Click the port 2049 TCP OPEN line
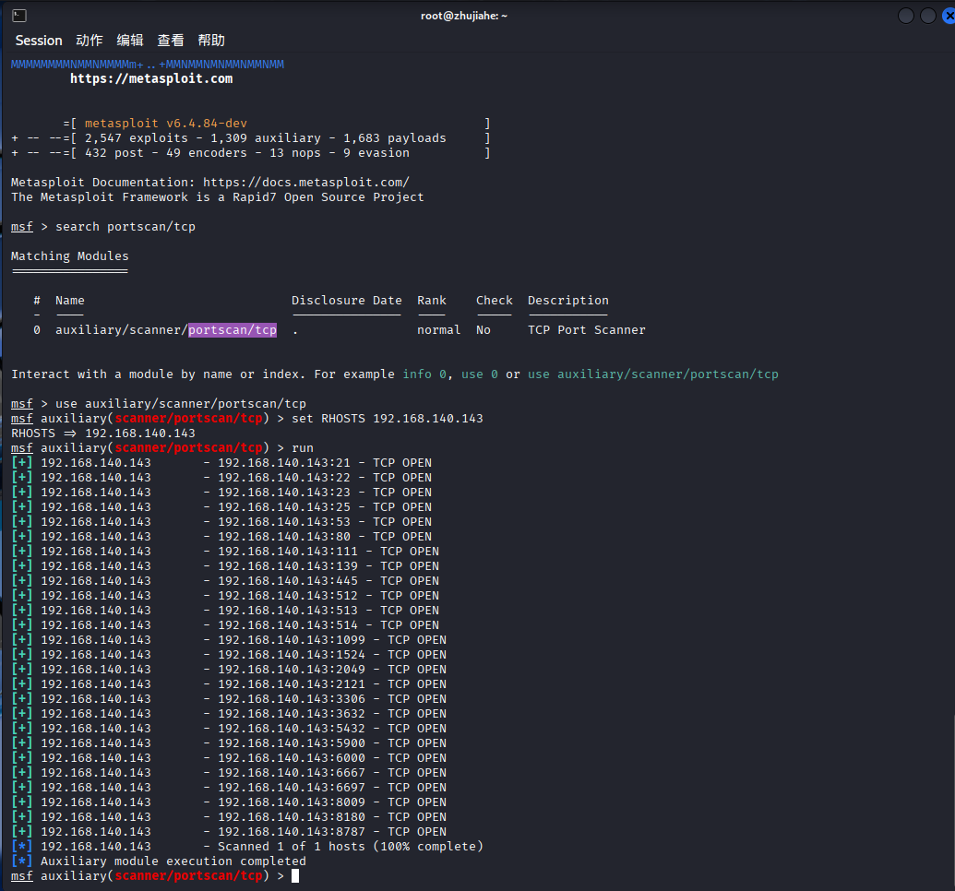This screenshot has width=955, height=891. click(x=229, y=670)
